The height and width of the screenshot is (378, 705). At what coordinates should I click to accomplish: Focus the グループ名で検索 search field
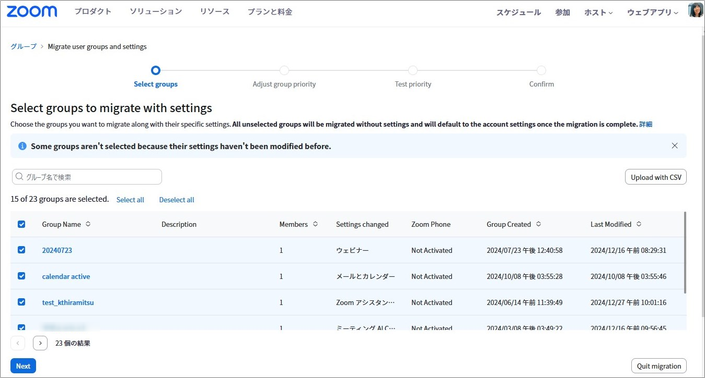(87, 177)
